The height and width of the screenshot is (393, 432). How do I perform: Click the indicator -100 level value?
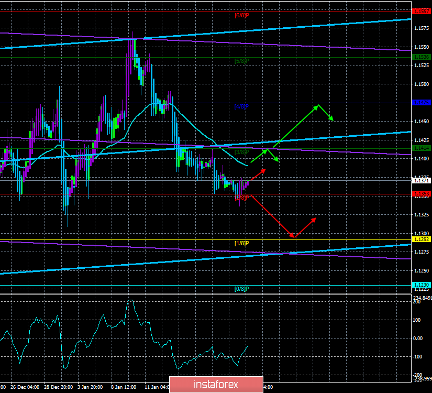[417, 357]
